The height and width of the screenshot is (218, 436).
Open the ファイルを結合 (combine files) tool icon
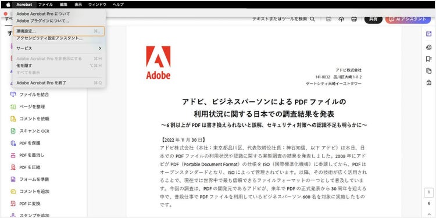tap(13, 95)
